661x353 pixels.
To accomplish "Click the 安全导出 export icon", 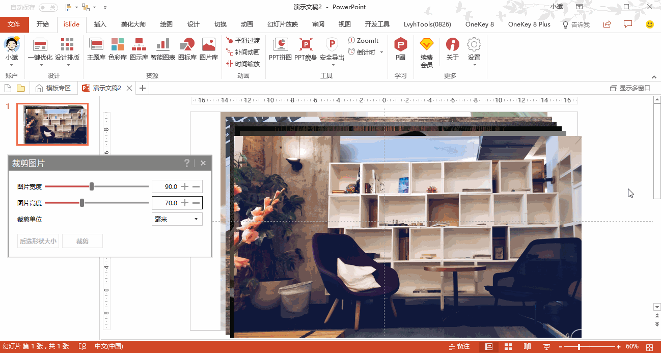I will coord(332,49).
